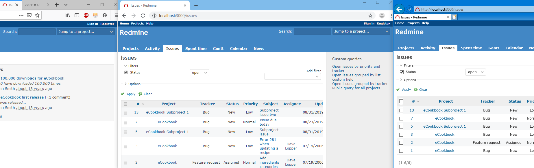
Task: Open Firefox account icon
Action: pyautogui.click(x=105, y=15)
